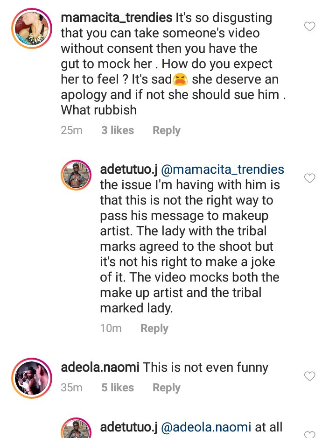This screenshot has height=438, width=336.
Task: Tap the adetutuo.j username on the "at all" reply
Action: pyautogui.click(x=129, y=427)
